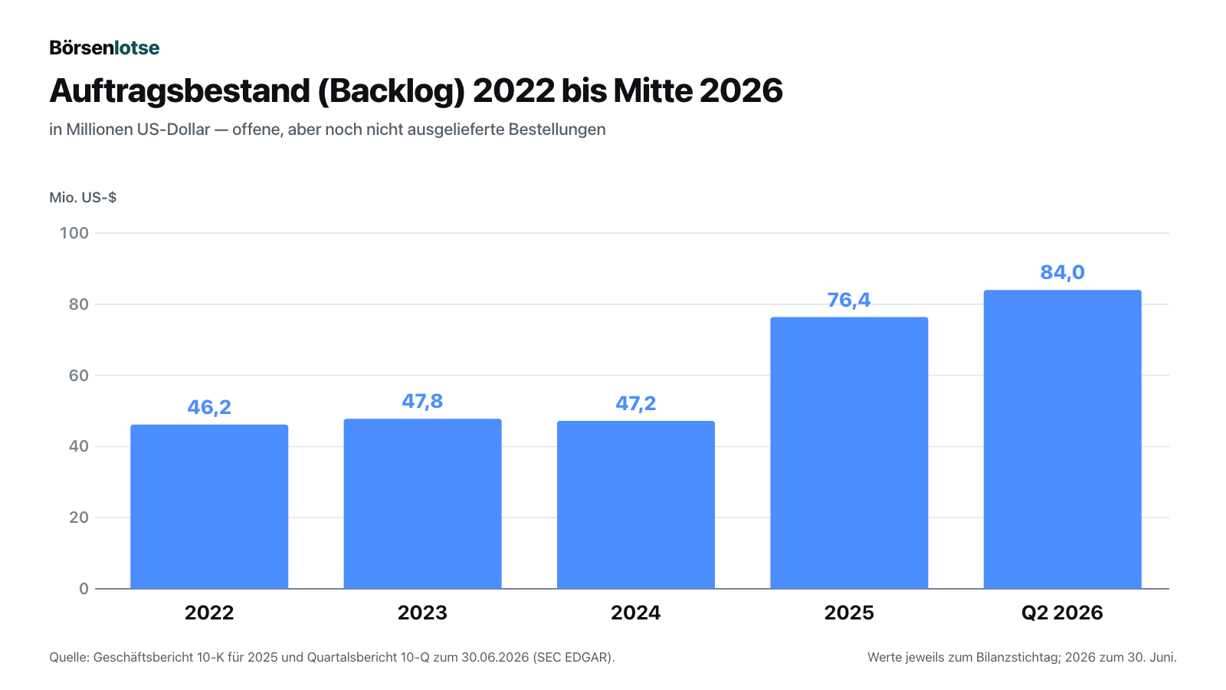Image resolution: width=1226 pixels, height=690 pixels.
Task: Click the y-axis tick label 20
Action: coord(79,517)
